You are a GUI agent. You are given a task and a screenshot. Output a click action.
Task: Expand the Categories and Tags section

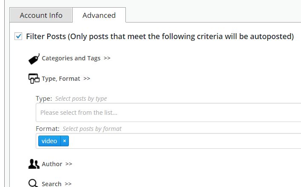(x=71, y=58)
